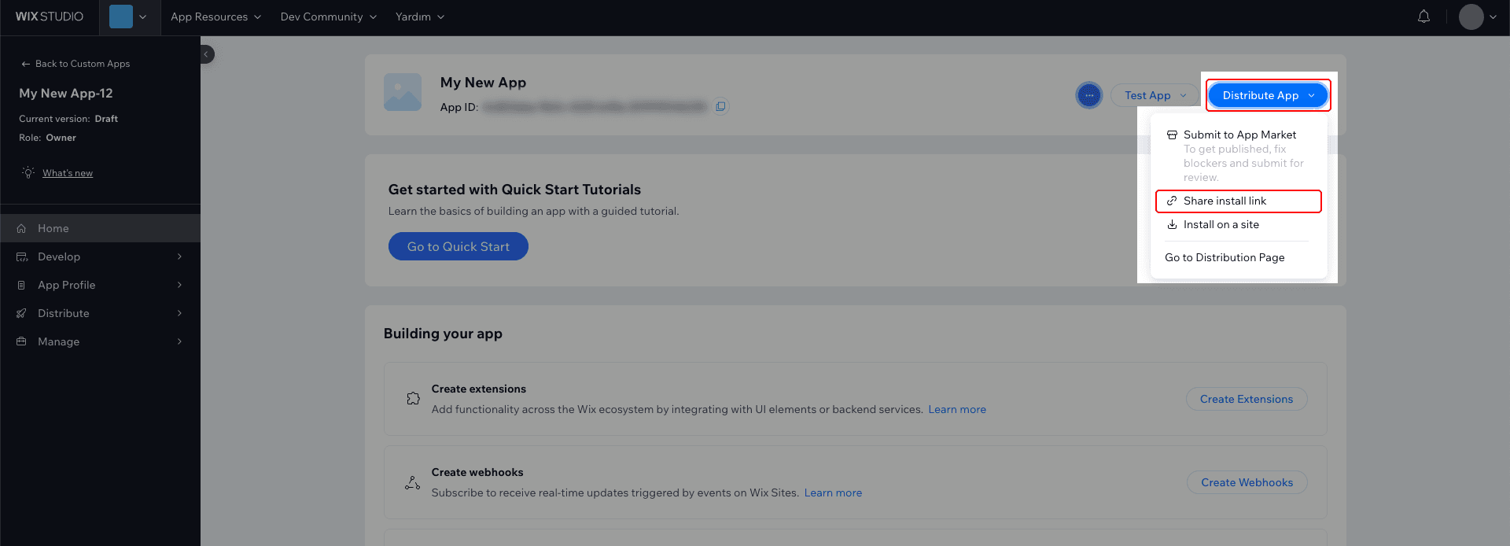
Task: Click the Home house icon
Action: 22,228
